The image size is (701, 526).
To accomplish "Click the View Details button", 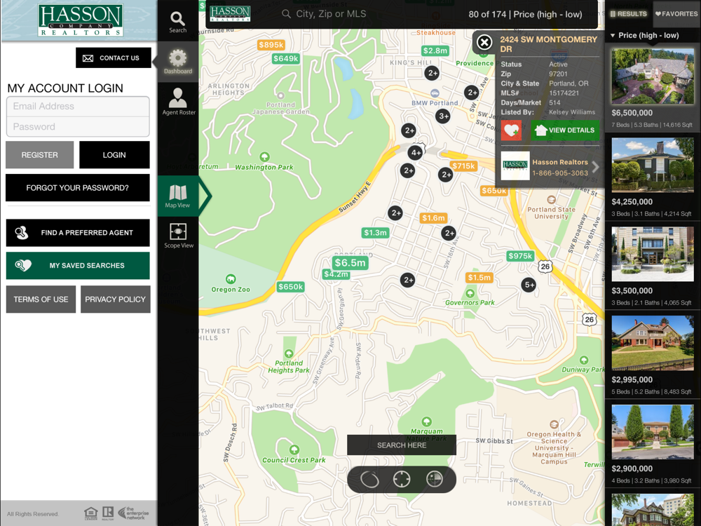I will pyautogui.click(x=565, y=130).
